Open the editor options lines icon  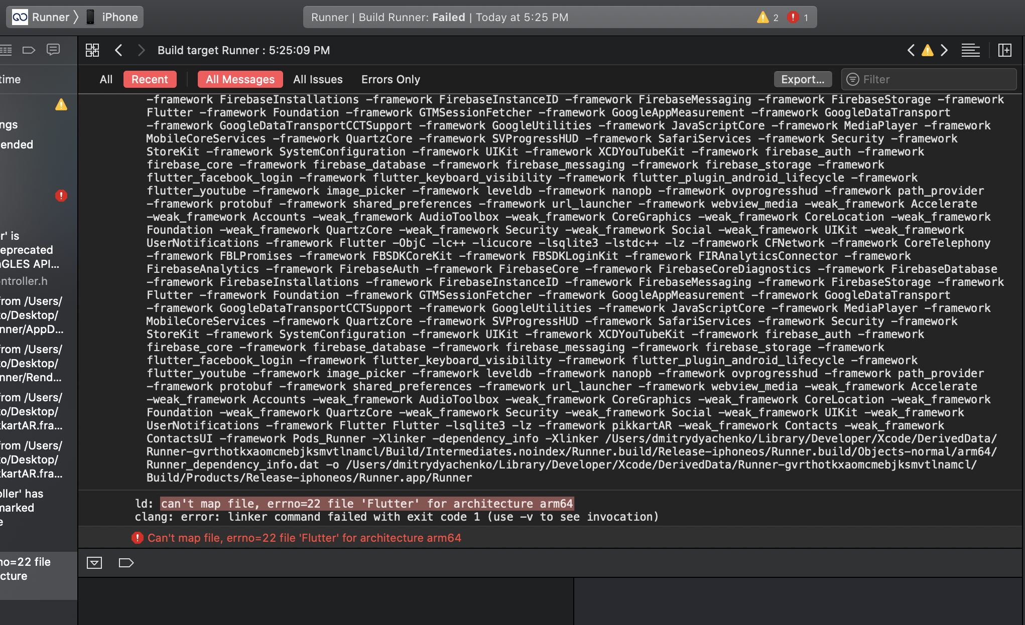[971, 50]
